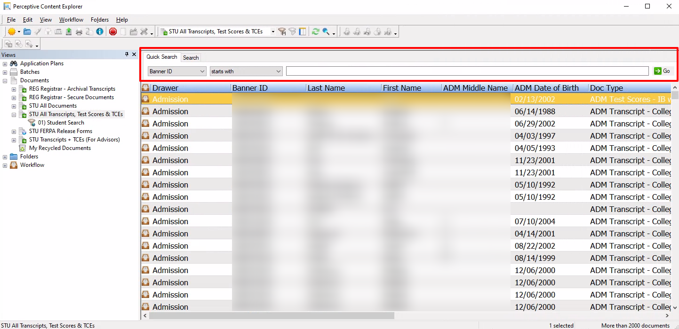Click the Delete X toolbar icon
This screenshot has width=679, height=329.
tap(144, 31)
